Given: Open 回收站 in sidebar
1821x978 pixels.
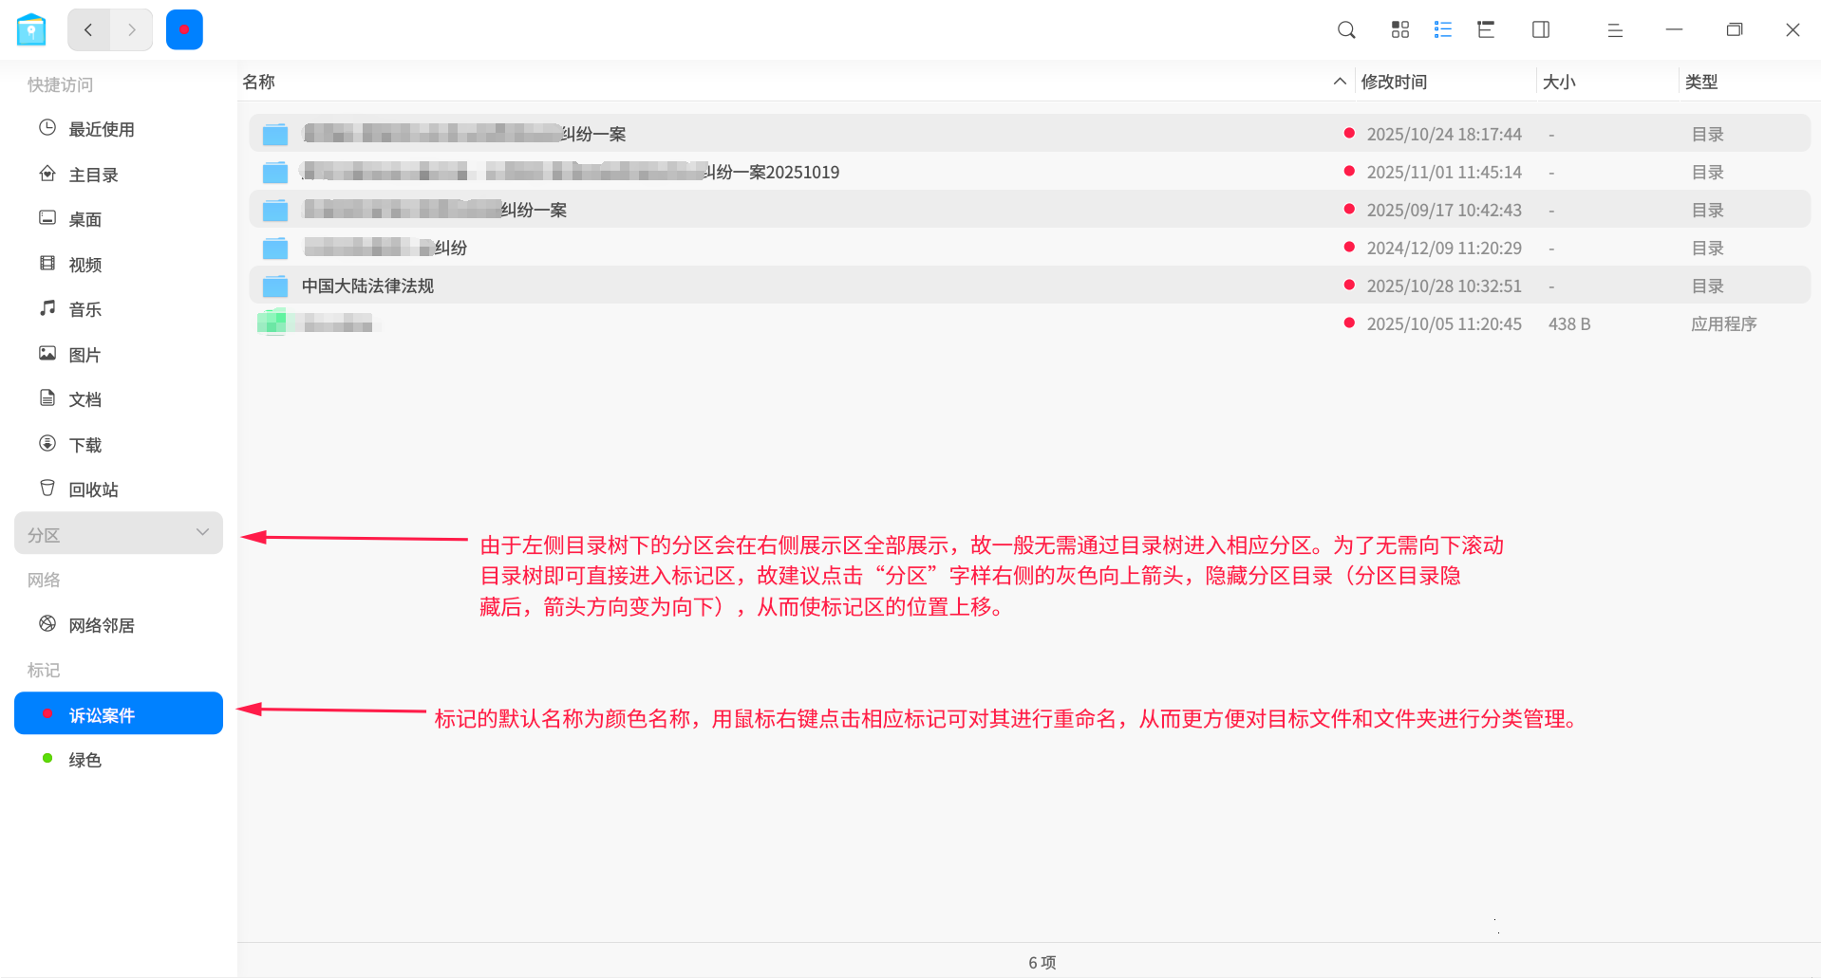Looking at the screenshot, I should [119, 489].
